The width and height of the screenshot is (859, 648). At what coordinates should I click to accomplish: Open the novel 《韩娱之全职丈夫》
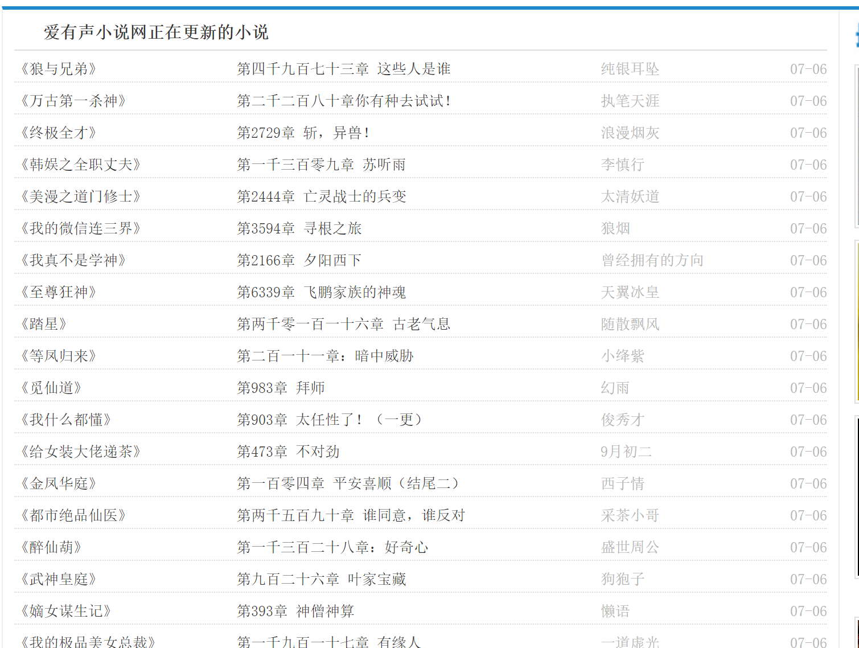[x=81, y=165]
